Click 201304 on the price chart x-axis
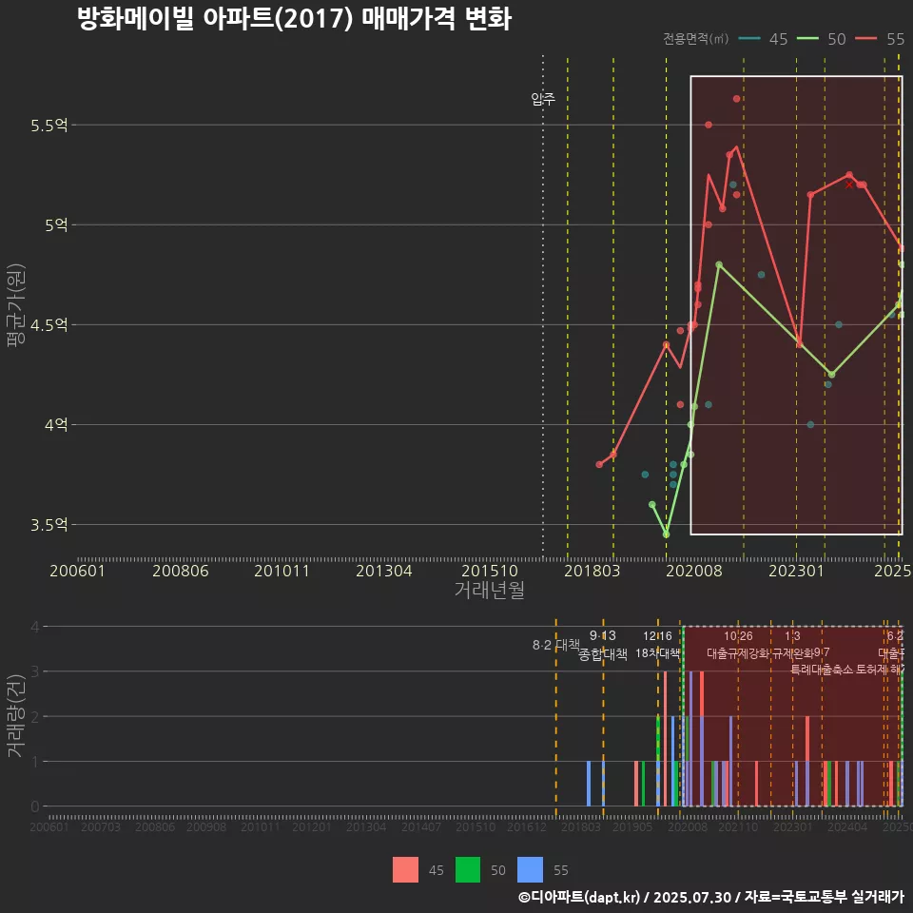This screenshot has height=913, width=913. point(383,571)
